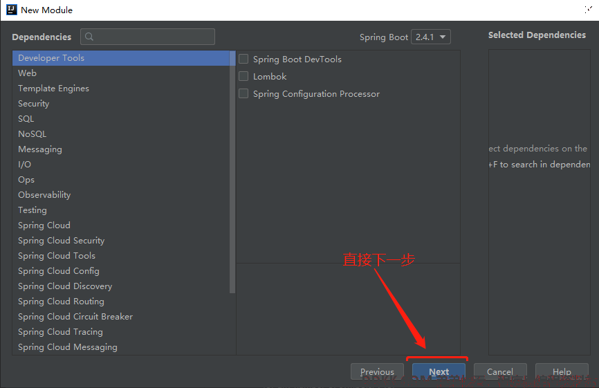Cancel the New Module dialog
The width and height of the screenshot is (599, 388).
[500, 371]
